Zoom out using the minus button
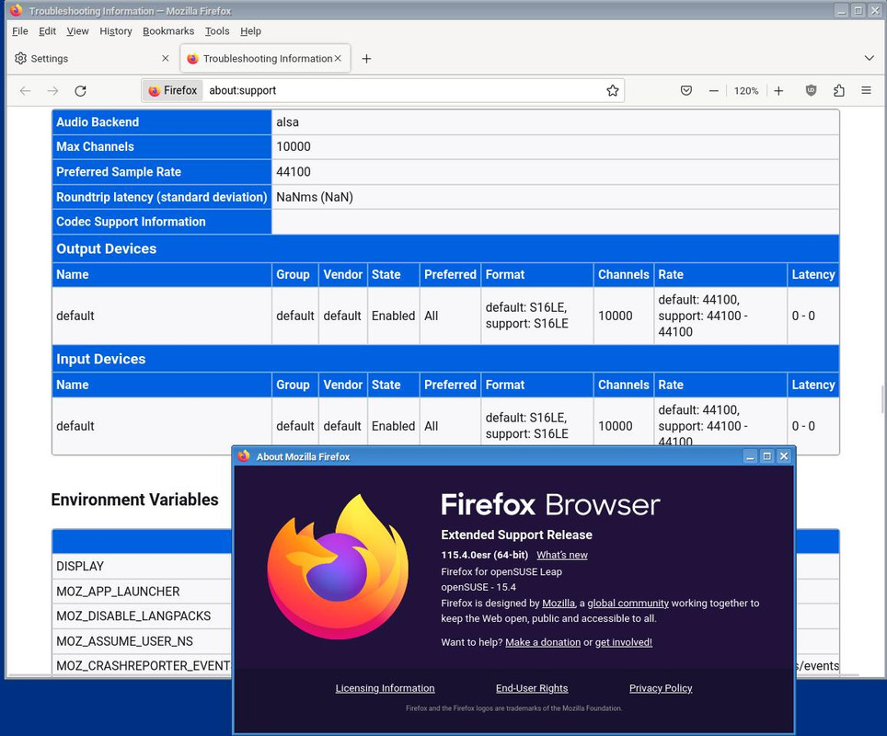 pos(714,90)
